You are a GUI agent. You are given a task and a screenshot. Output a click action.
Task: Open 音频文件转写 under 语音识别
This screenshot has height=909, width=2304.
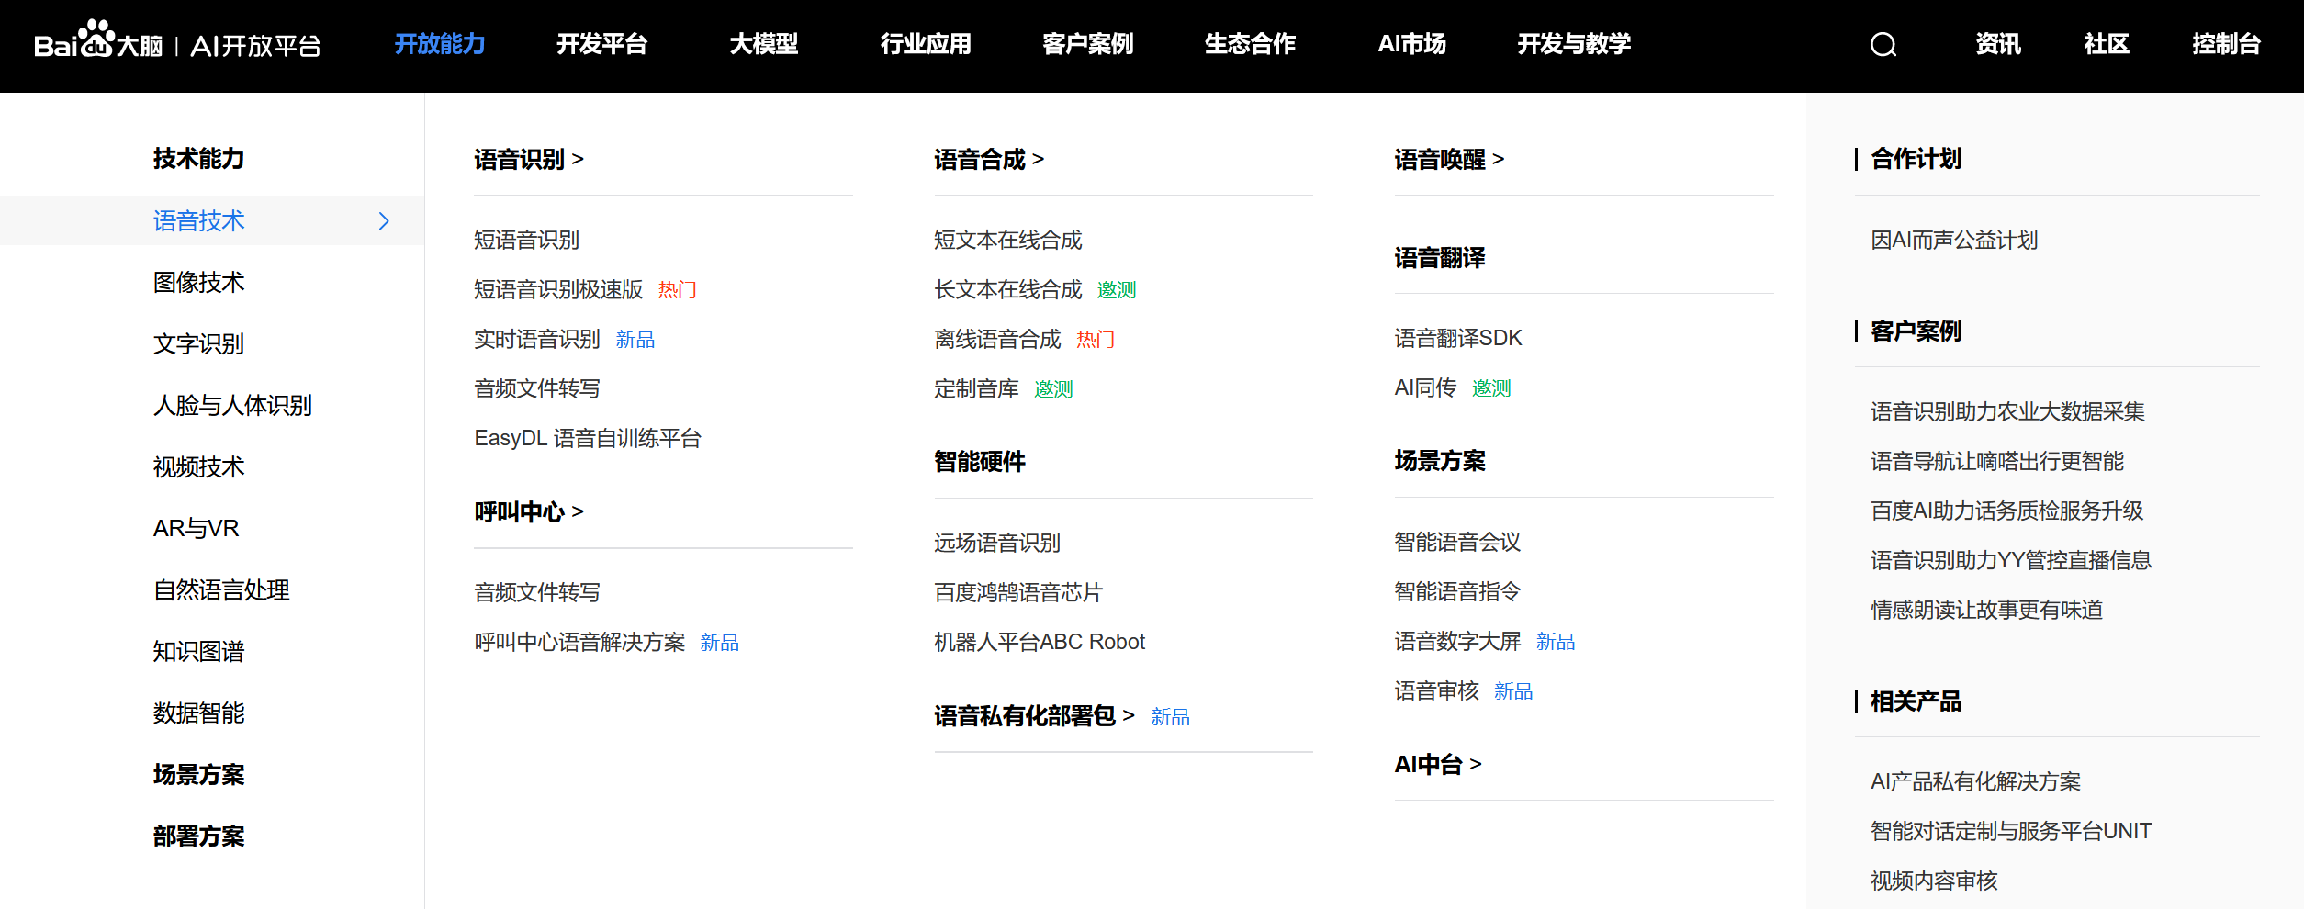[x=537, y=389]
